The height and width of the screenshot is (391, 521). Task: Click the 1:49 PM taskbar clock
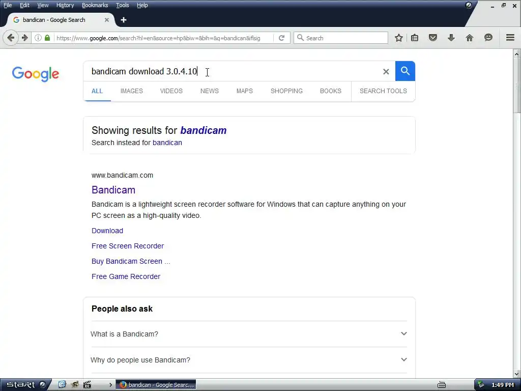click(502, 385)
